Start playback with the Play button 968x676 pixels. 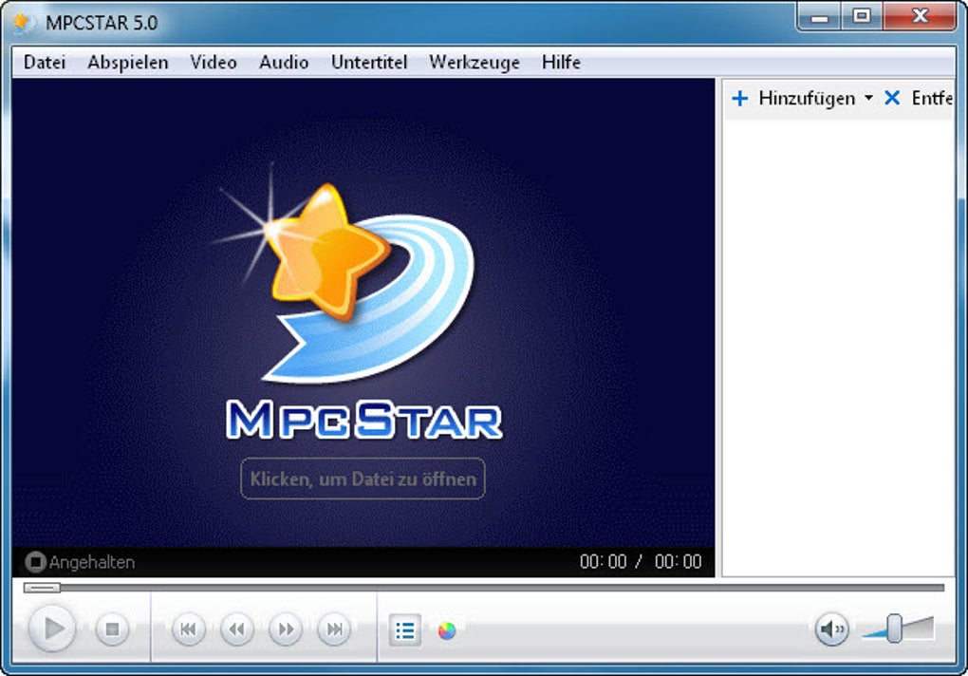coord(52,629)
